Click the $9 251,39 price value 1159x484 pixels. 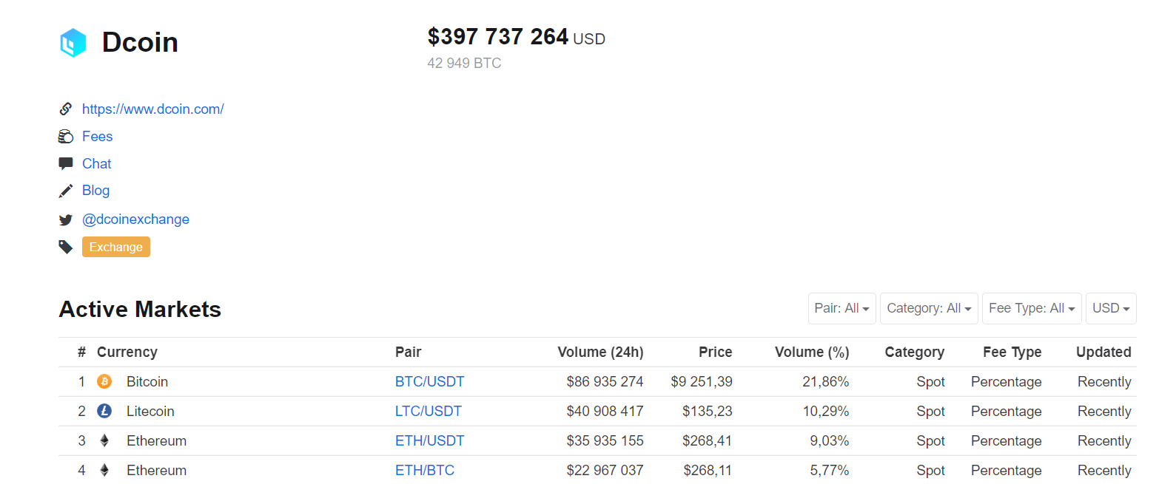702,381
